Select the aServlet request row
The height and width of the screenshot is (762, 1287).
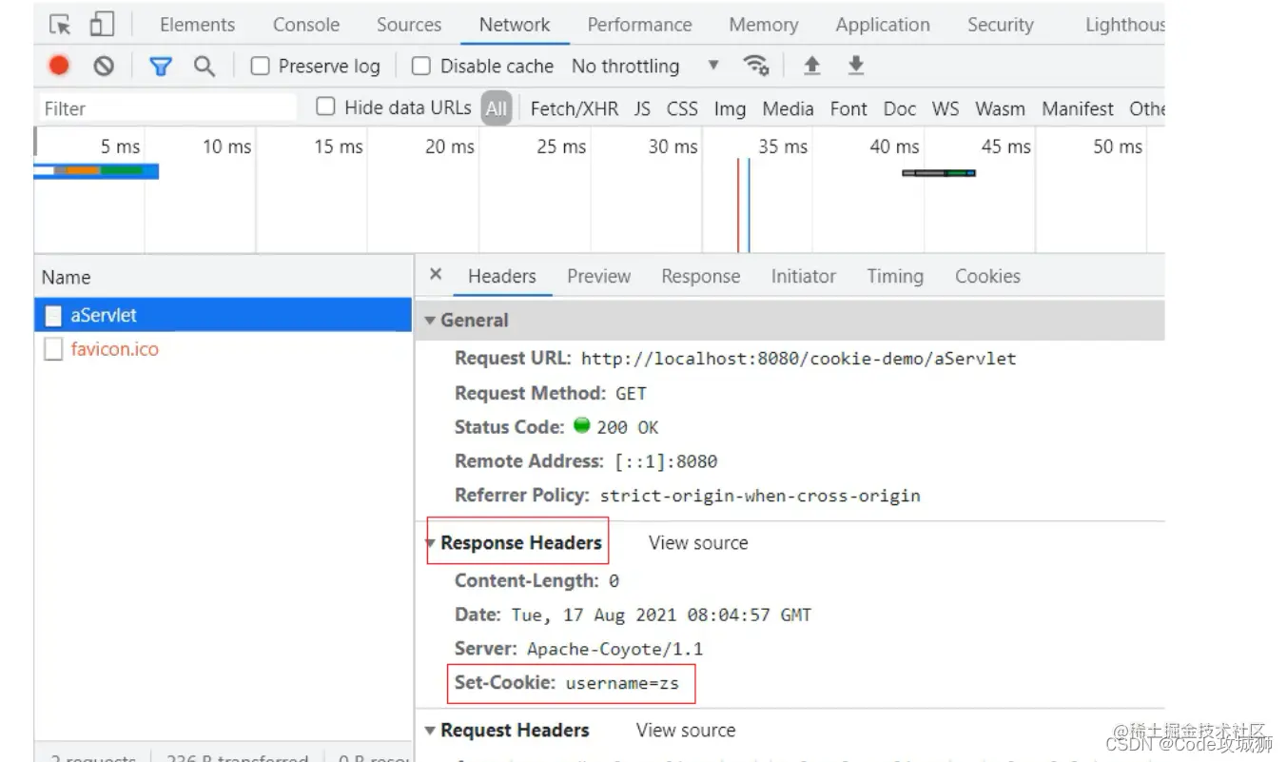tap(224, 315)
